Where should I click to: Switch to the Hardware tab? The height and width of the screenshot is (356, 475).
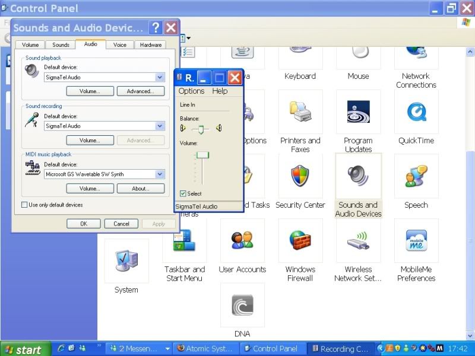150,44
